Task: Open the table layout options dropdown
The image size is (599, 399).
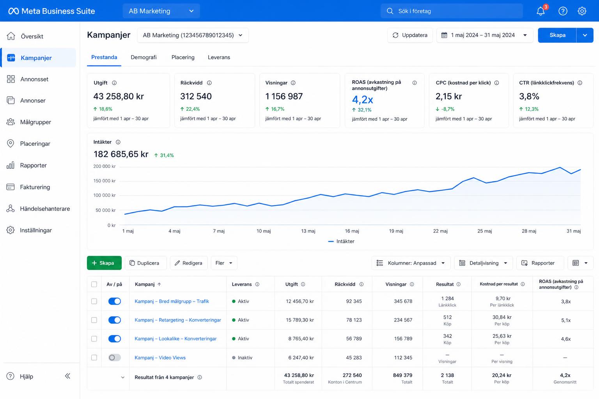Action: click(580, 263)
